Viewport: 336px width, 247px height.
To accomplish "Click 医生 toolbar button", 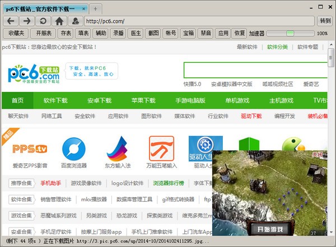I will coord(136,33).
